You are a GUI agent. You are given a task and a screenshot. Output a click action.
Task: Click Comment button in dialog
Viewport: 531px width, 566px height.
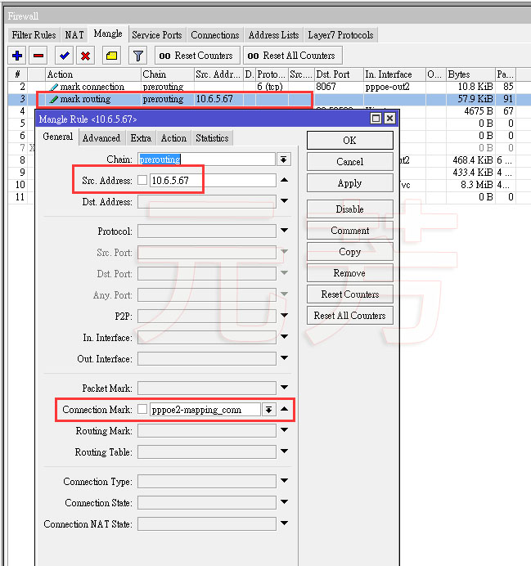click(350, 231)
